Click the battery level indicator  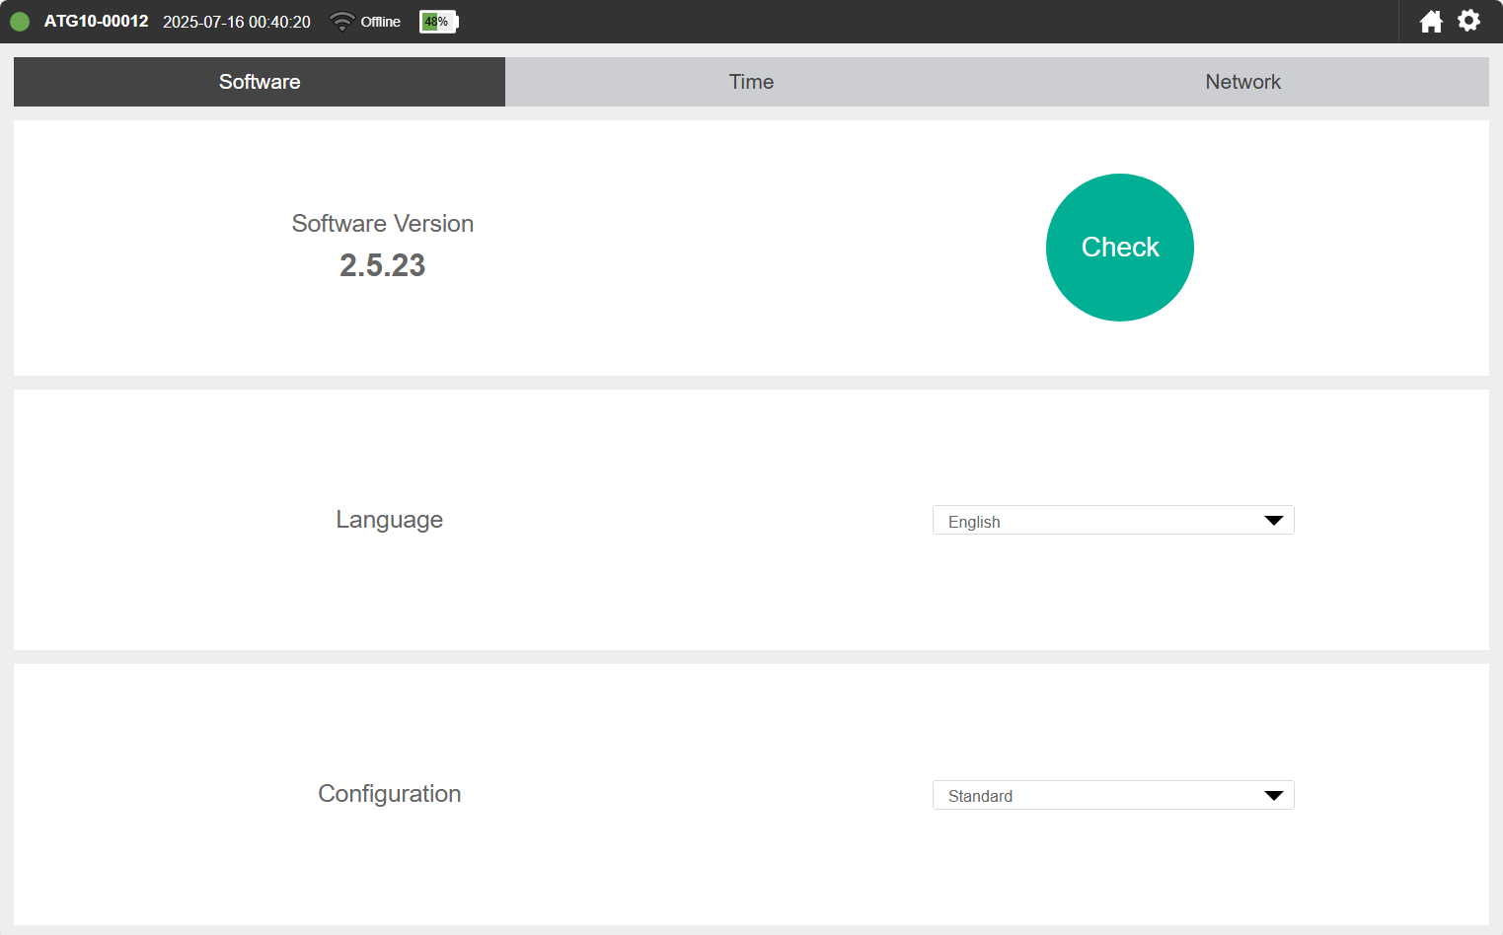click(x=438, y=22)
